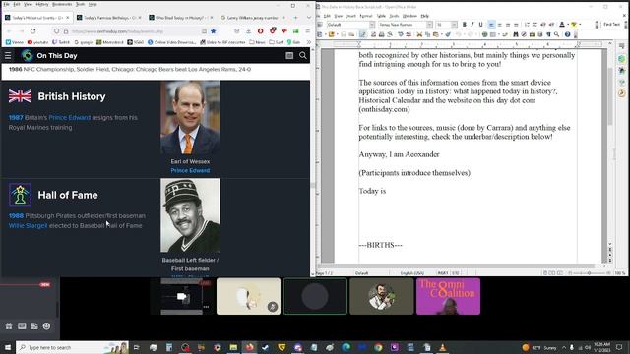Toggle Nonprinting Characters pilcrow icon
This screenshot has height=354, width=630.
548,35
